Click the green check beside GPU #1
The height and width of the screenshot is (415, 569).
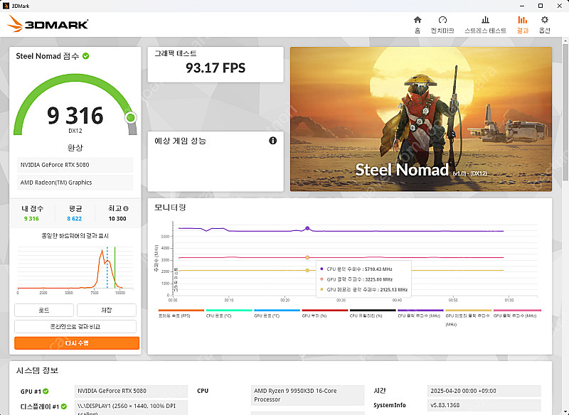tap(46, 391)
